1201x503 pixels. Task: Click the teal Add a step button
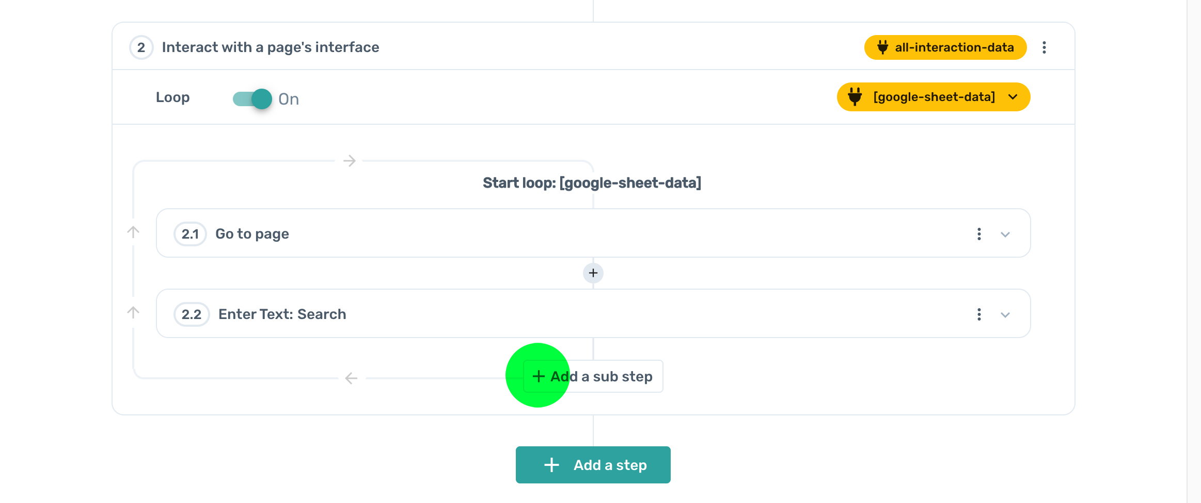pos(593,464)
